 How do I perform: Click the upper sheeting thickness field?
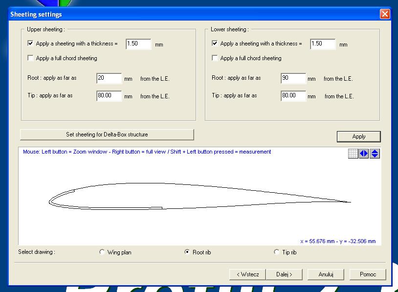[x=138, y=44]
